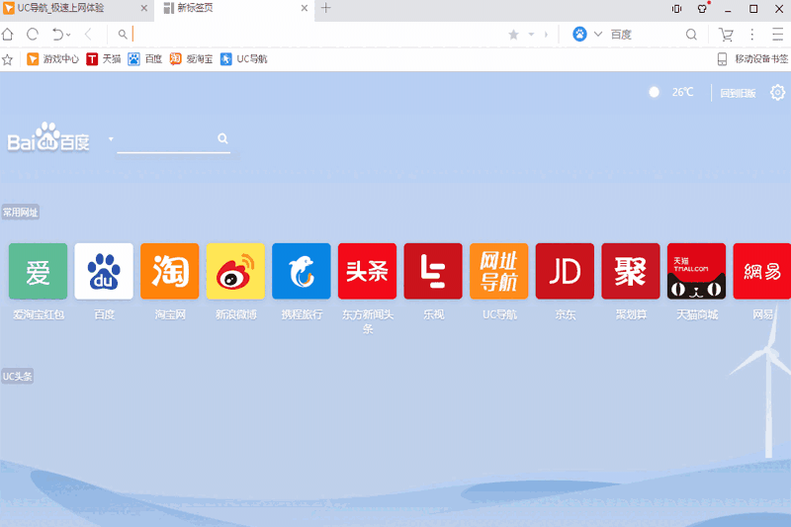Click the address bar magnifier icon

[123, 35]
